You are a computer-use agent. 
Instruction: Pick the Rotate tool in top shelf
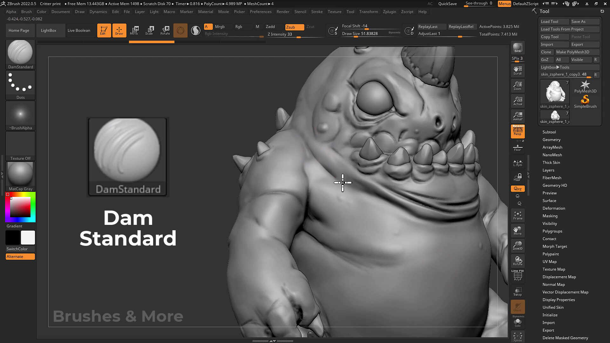tap(165, 30)
